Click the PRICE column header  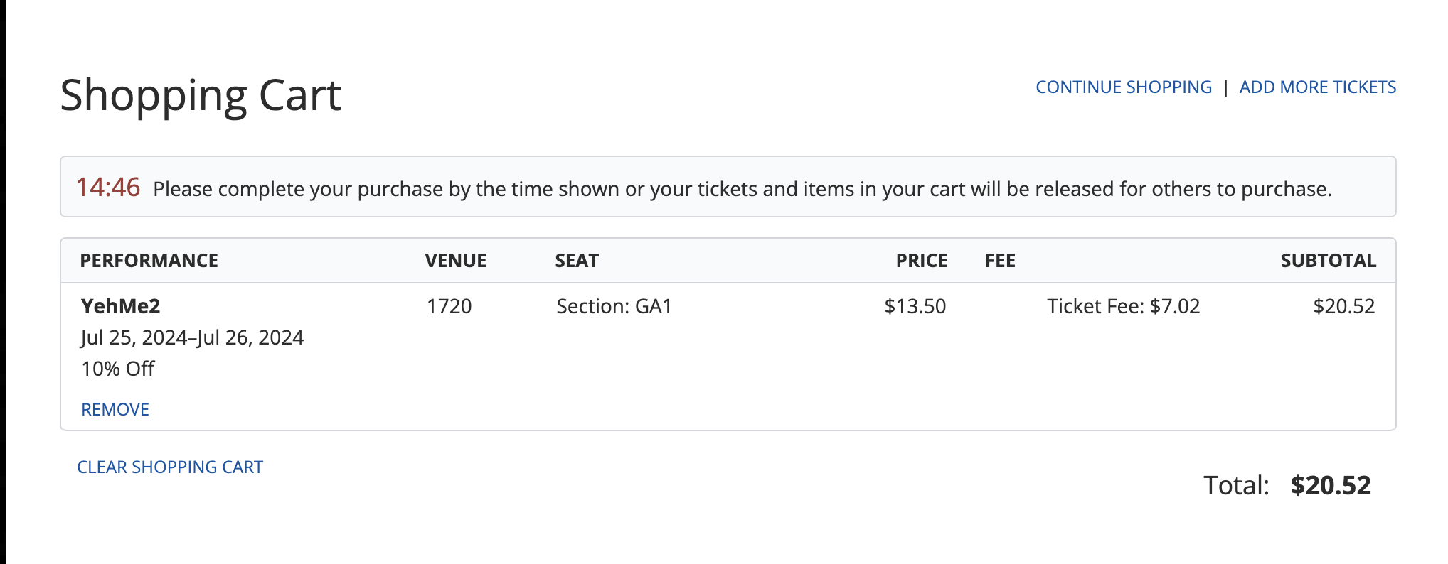coord(921,261)
